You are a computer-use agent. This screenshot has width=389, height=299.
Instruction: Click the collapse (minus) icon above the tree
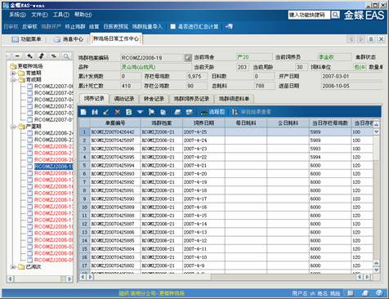[x=17, y=56]
